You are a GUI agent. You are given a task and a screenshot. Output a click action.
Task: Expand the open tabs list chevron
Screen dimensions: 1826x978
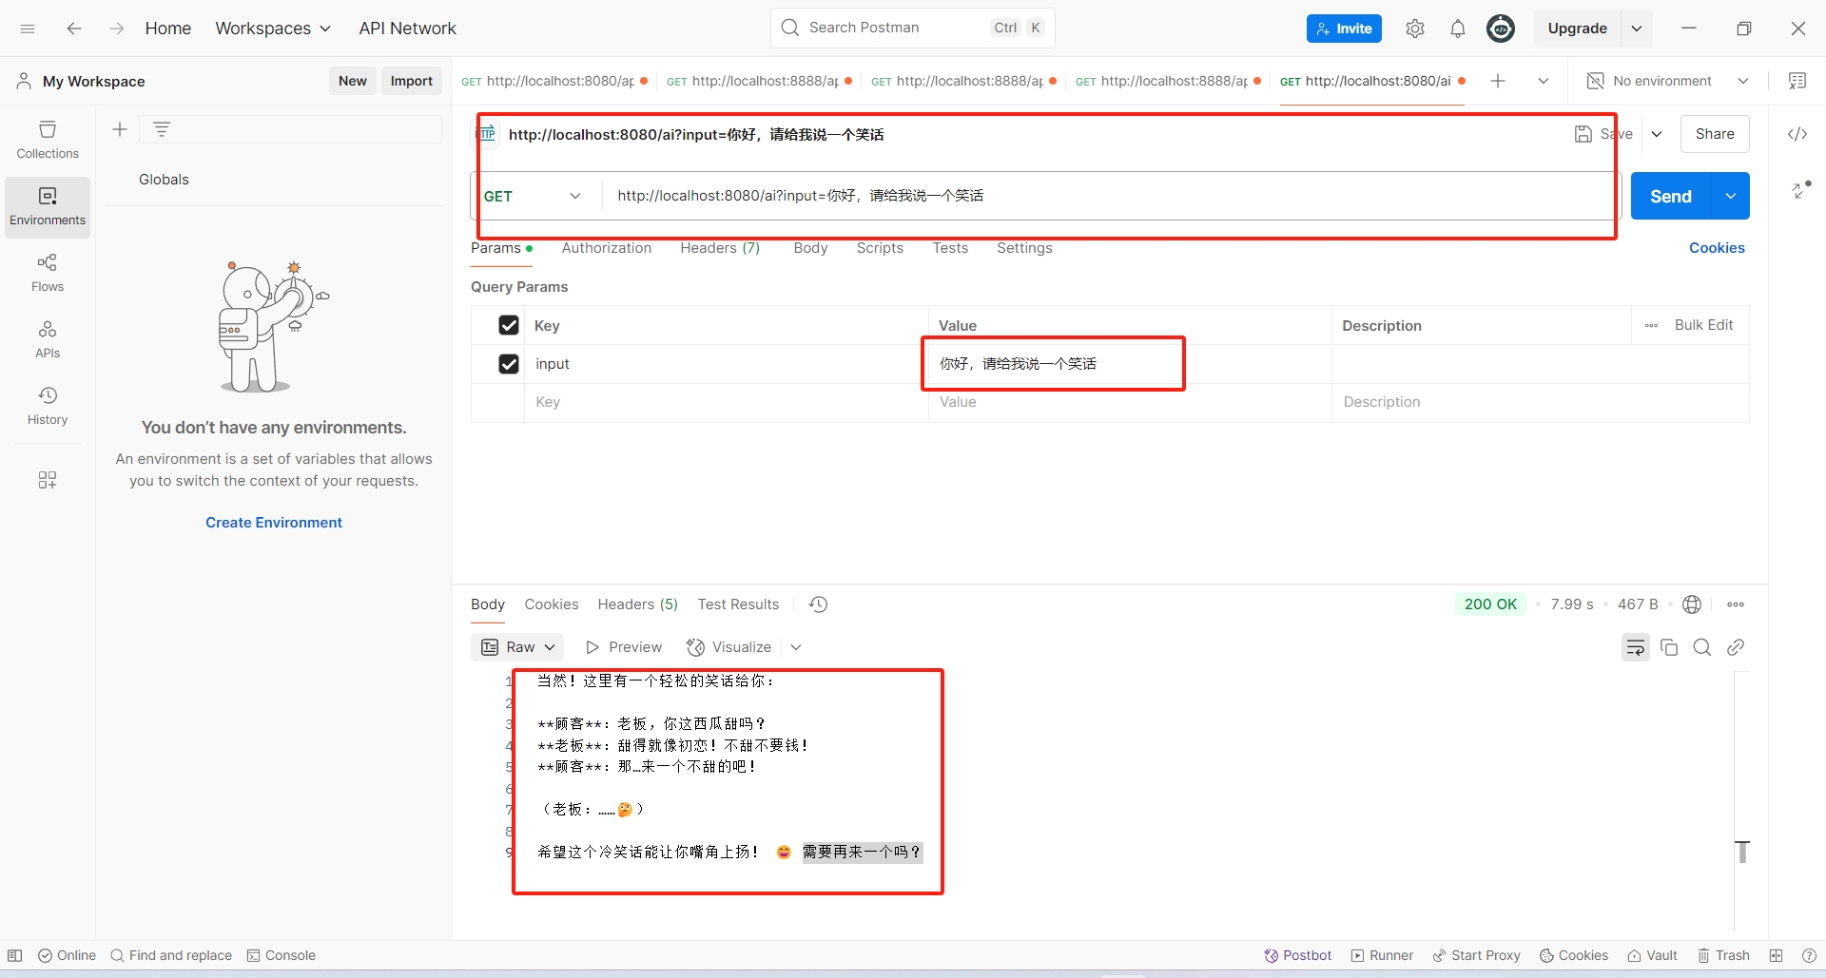click(1544, 81)
